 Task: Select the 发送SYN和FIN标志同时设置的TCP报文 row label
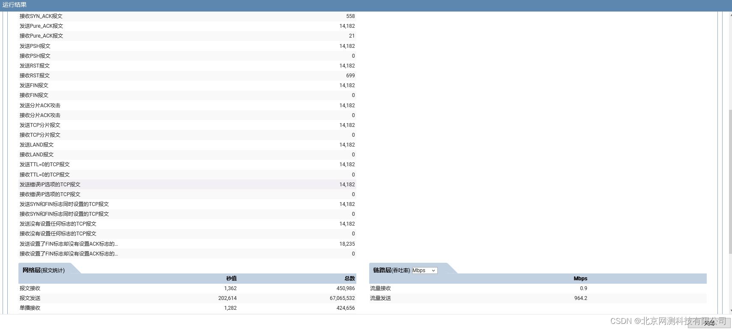[64, 204]
